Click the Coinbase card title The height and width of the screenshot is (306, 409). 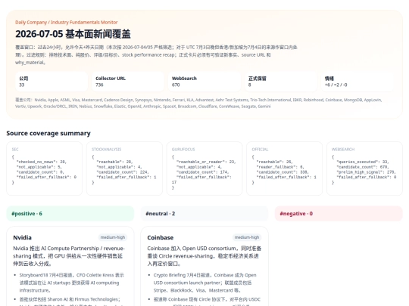160,237
